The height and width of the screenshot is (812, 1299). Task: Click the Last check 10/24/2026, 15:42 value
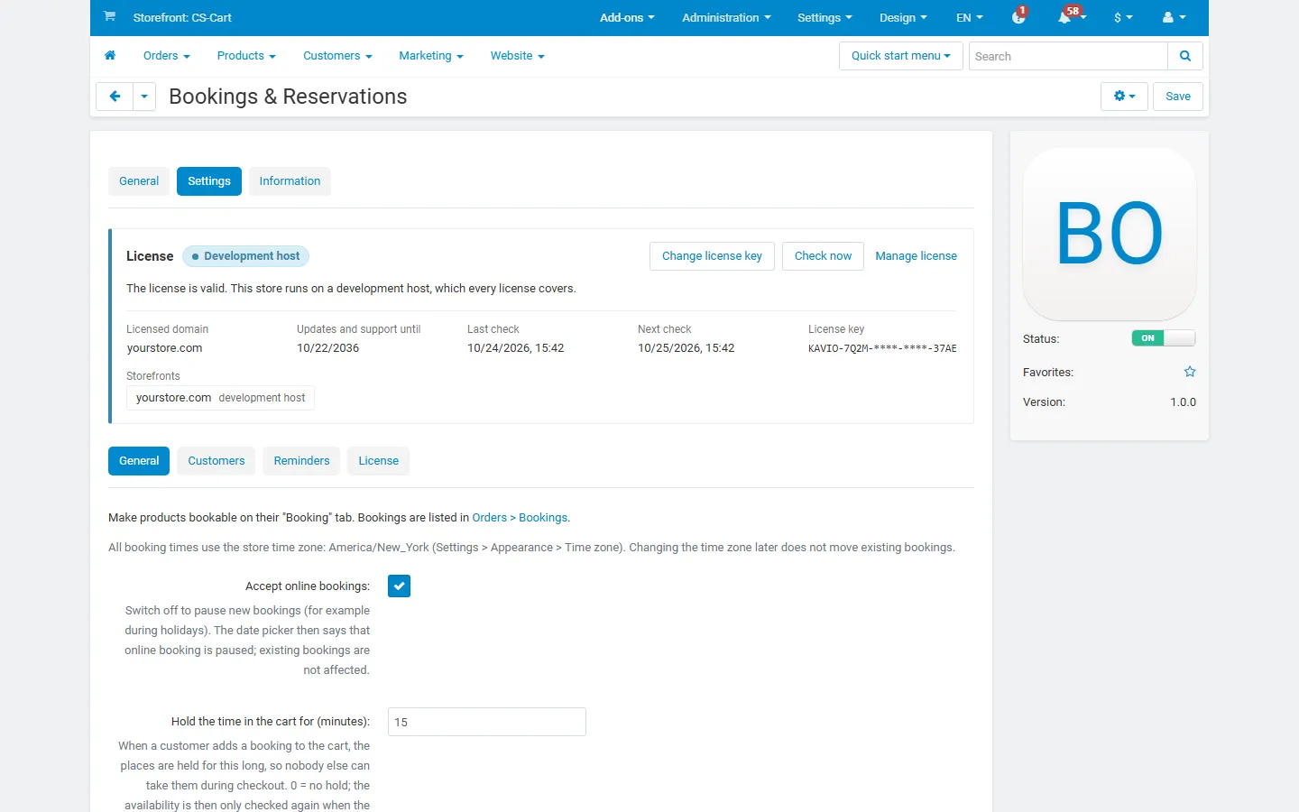click(x=515, y=348)
